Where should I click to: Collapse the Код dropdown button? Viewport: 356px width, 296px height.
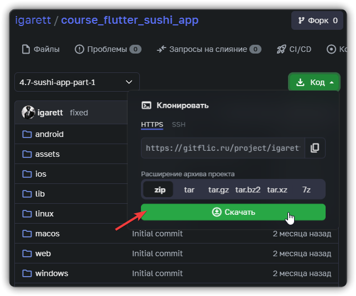coord(314,82)
